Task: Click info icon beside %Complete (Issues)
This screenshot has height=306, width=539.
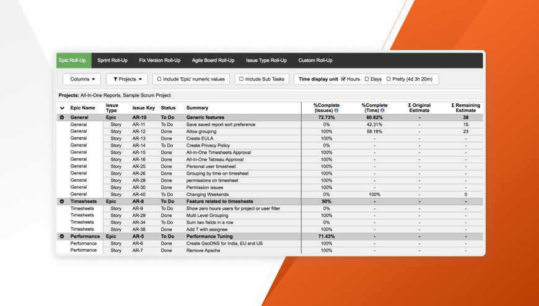Action: pos(336,111)
